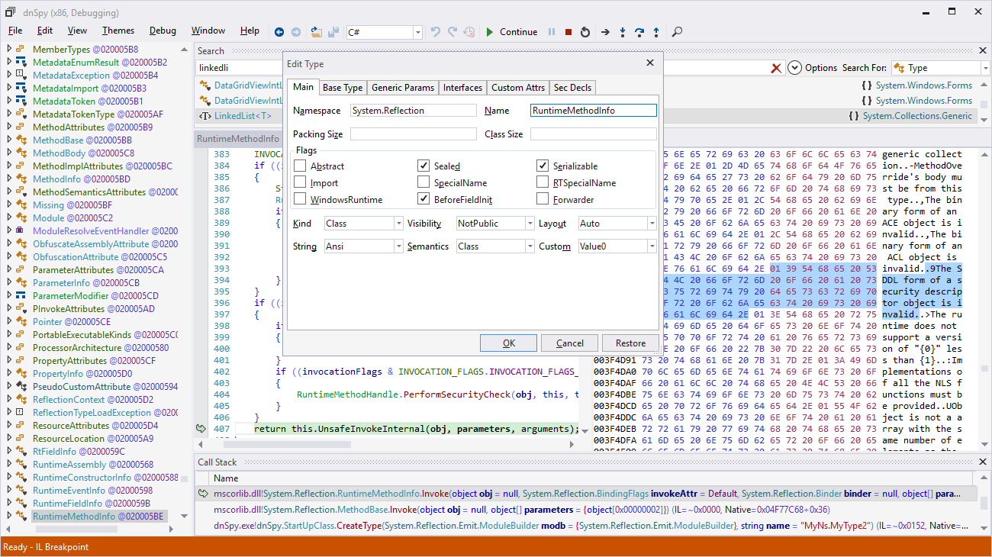The width and height of the screenshot is (992, 557).
Task: Expand the MethodInfo tree node
Action: pyautogui.click(x=9, y=179)
